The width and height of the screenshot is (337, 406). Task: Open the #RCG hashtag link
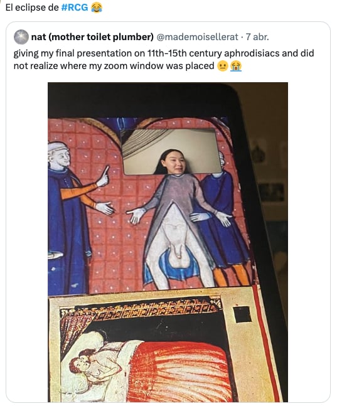pos(75,8)
